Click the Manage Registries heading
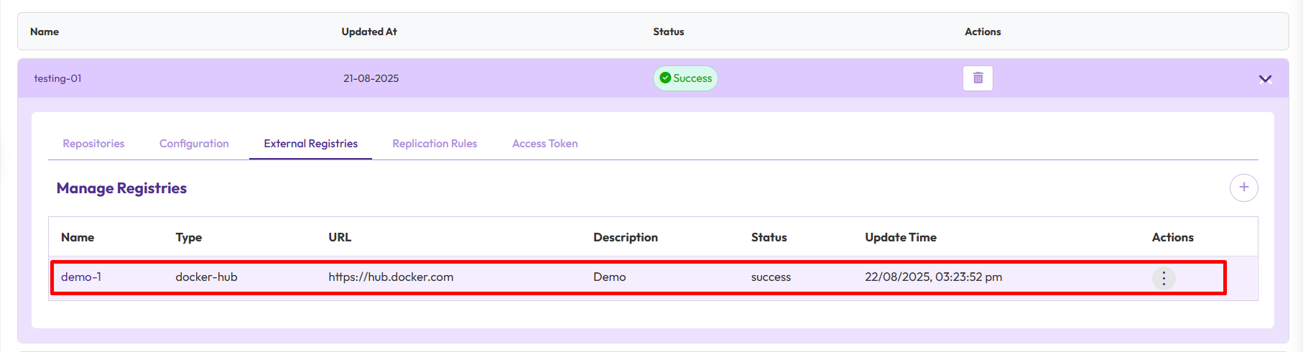The height and width of the screenshot is (352, 1303). coord(121,188)
